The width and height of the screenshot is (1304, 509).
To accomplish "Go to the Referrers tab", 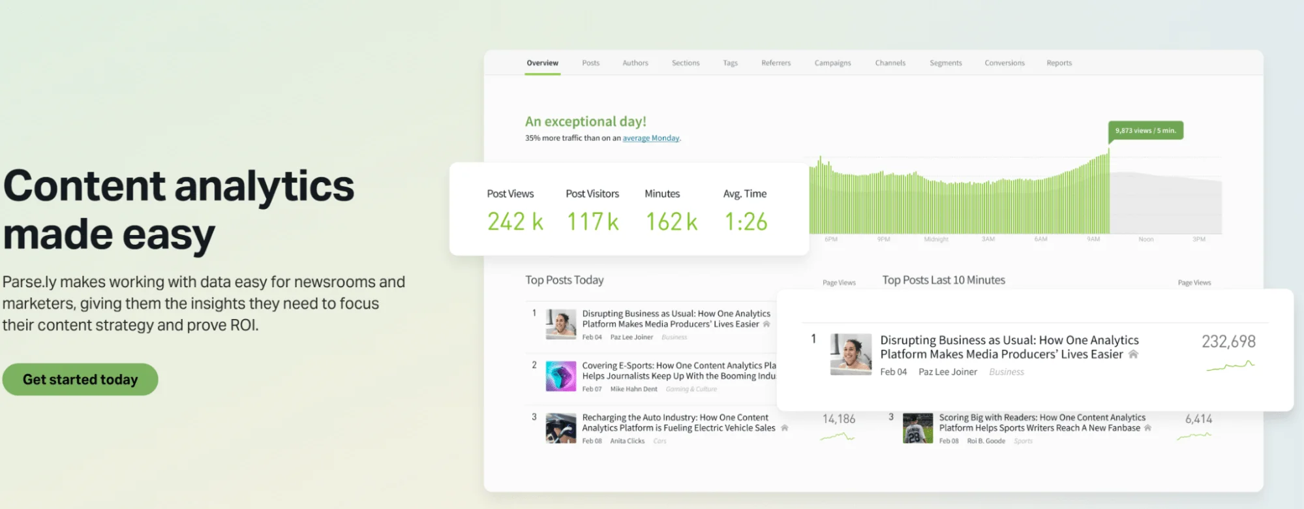I will (x=776, y=63).
